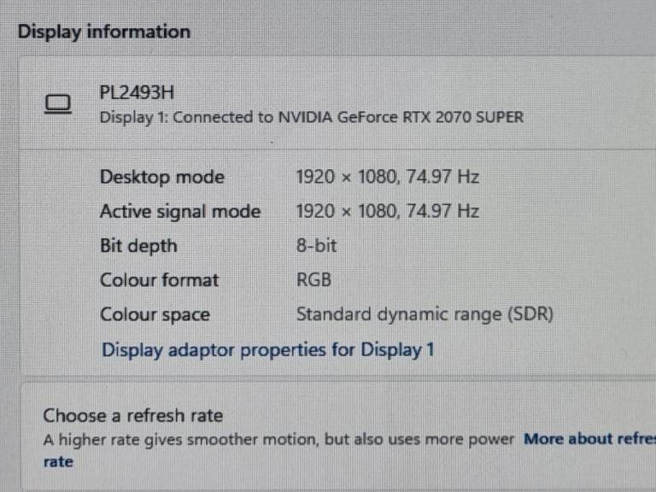Click the Active signal mode label
Image resolution: width=656 pixels, height=492 pixels.
coord(179,212)
